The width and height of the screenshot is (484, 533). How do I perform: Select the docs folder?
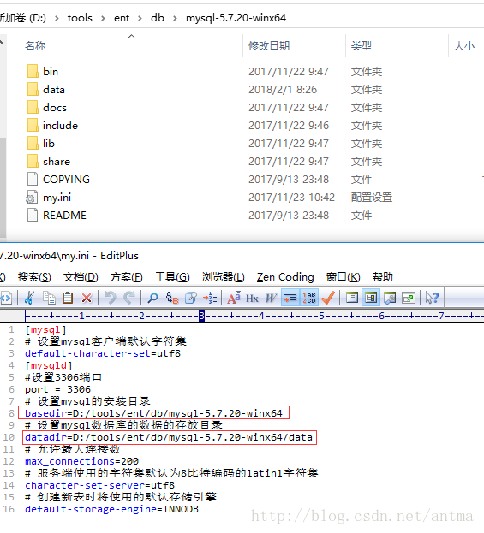coord(55,108)
